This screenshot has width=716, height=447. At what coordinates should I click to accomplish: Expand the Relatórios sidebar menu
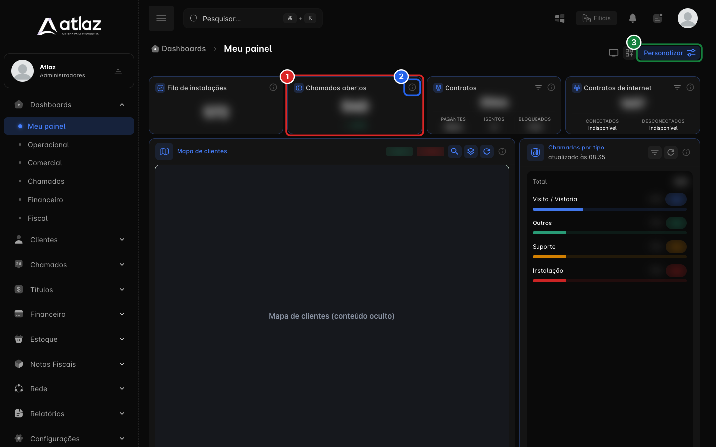tap(69, 414)
